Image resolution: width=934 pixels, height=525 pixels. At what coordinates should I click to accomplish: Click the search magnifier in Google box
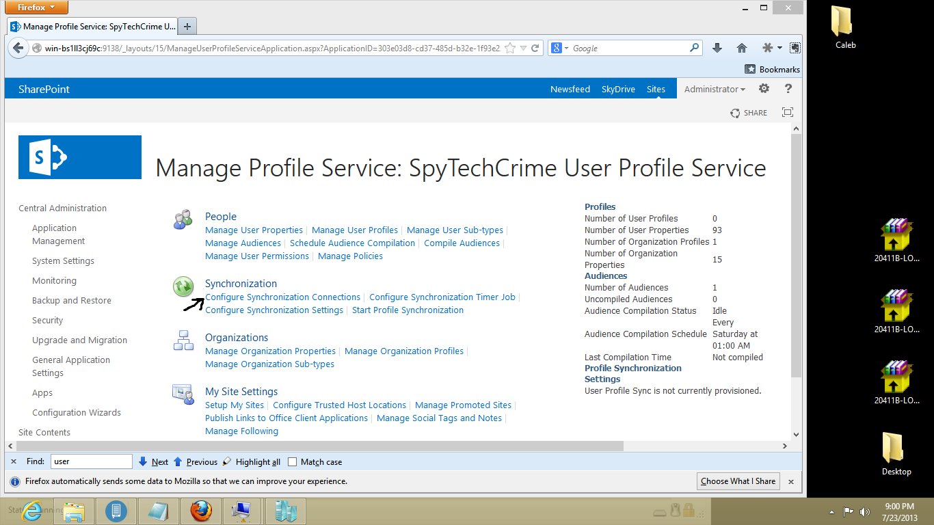pyautogui.click(x=695, y=48)
